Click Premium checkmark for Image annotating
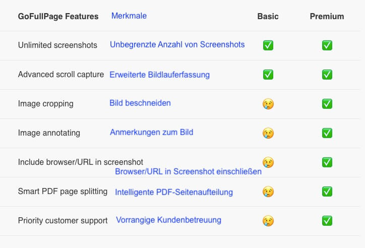Viewport: 365px width, 248px height. [x=327, y=133]
